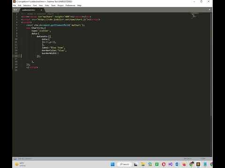This screenshot has width=225, height=168.
Task: Go to previous tab with left arrow
Action: [x=14, y=10]
